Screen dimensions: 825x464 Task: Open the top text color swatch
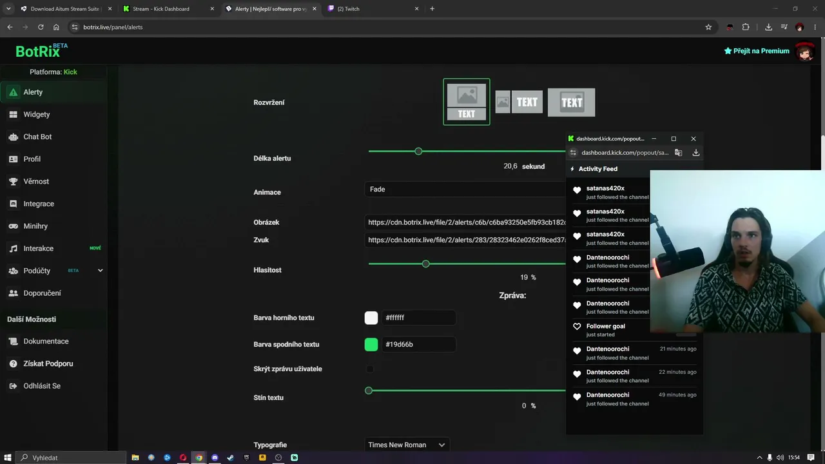(x=371, y=318)
